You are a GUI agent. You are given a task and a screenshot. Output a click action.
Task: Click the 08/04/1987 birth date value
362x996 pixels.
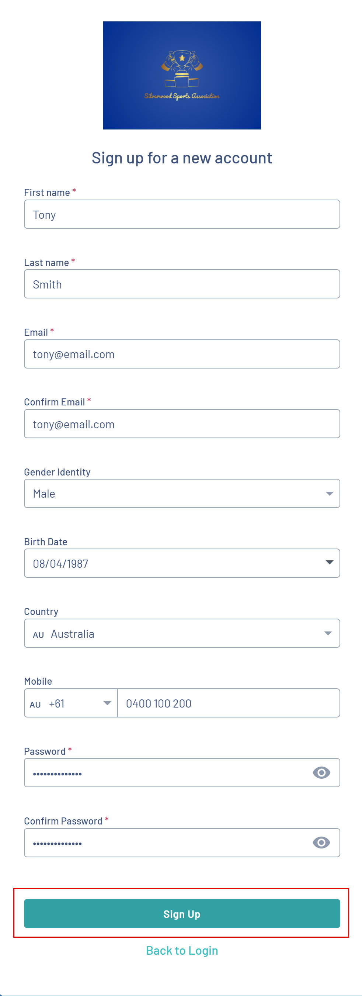[61, 564]
